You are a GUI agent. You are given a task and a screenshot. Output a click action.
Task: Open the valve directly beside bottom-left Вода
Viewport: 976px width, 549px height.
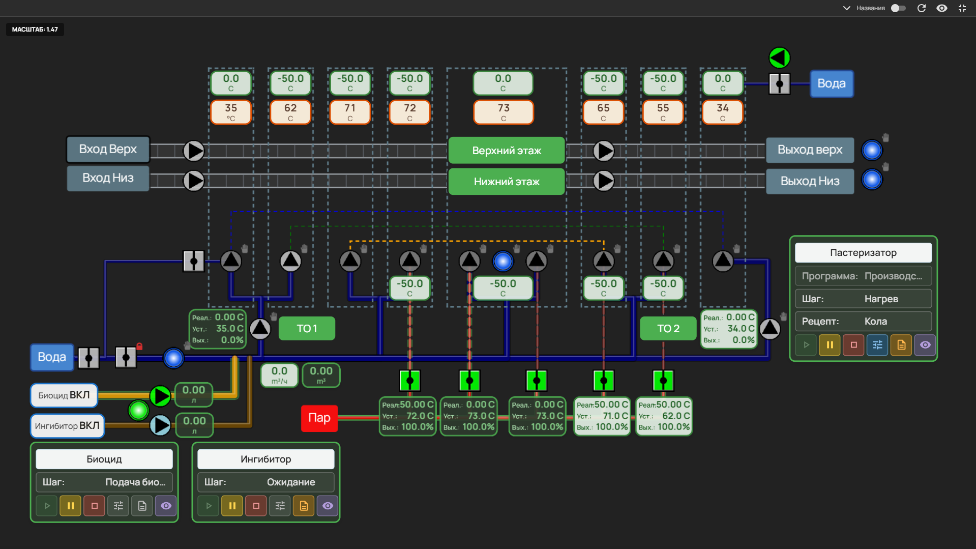coord(88,358)
